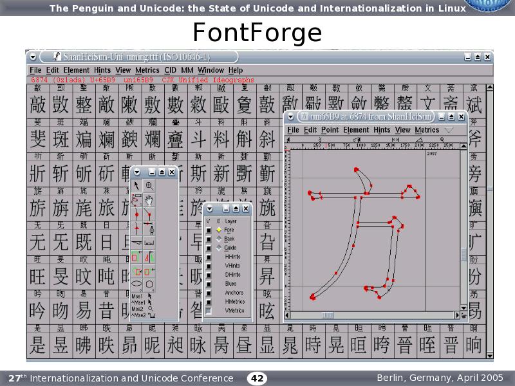Enable VMetrics layer visibility checkbox

[x=208, y=311]
